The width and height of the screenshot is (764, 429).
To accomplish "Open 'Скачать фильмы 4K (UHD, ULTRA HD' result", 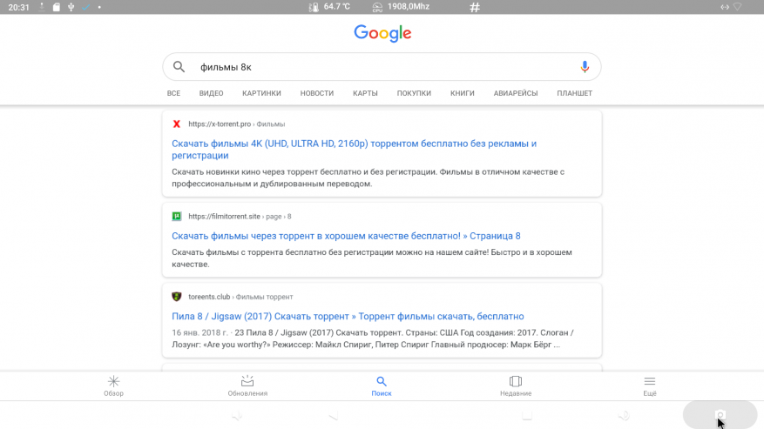I will (x=355, y=150).
